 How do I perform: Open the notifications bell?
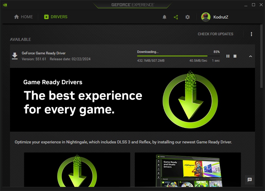[x=164, y=17]
